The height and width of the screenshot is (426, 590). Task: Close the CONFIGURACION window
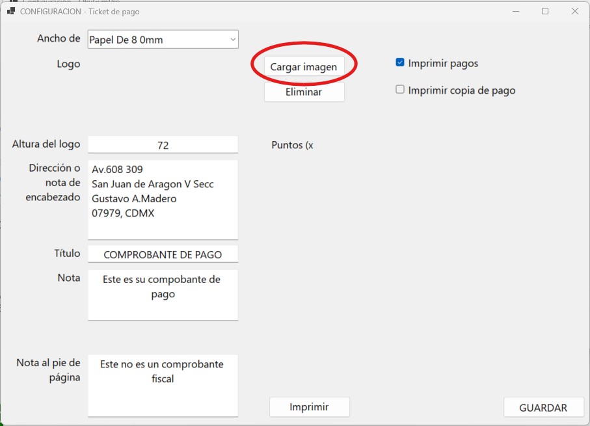click(x=575, y=11)
